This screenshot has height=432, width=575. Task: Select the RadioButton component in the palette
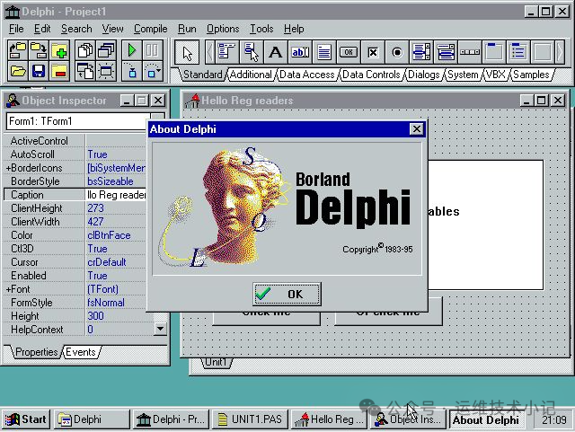click(x=397, y=52)
